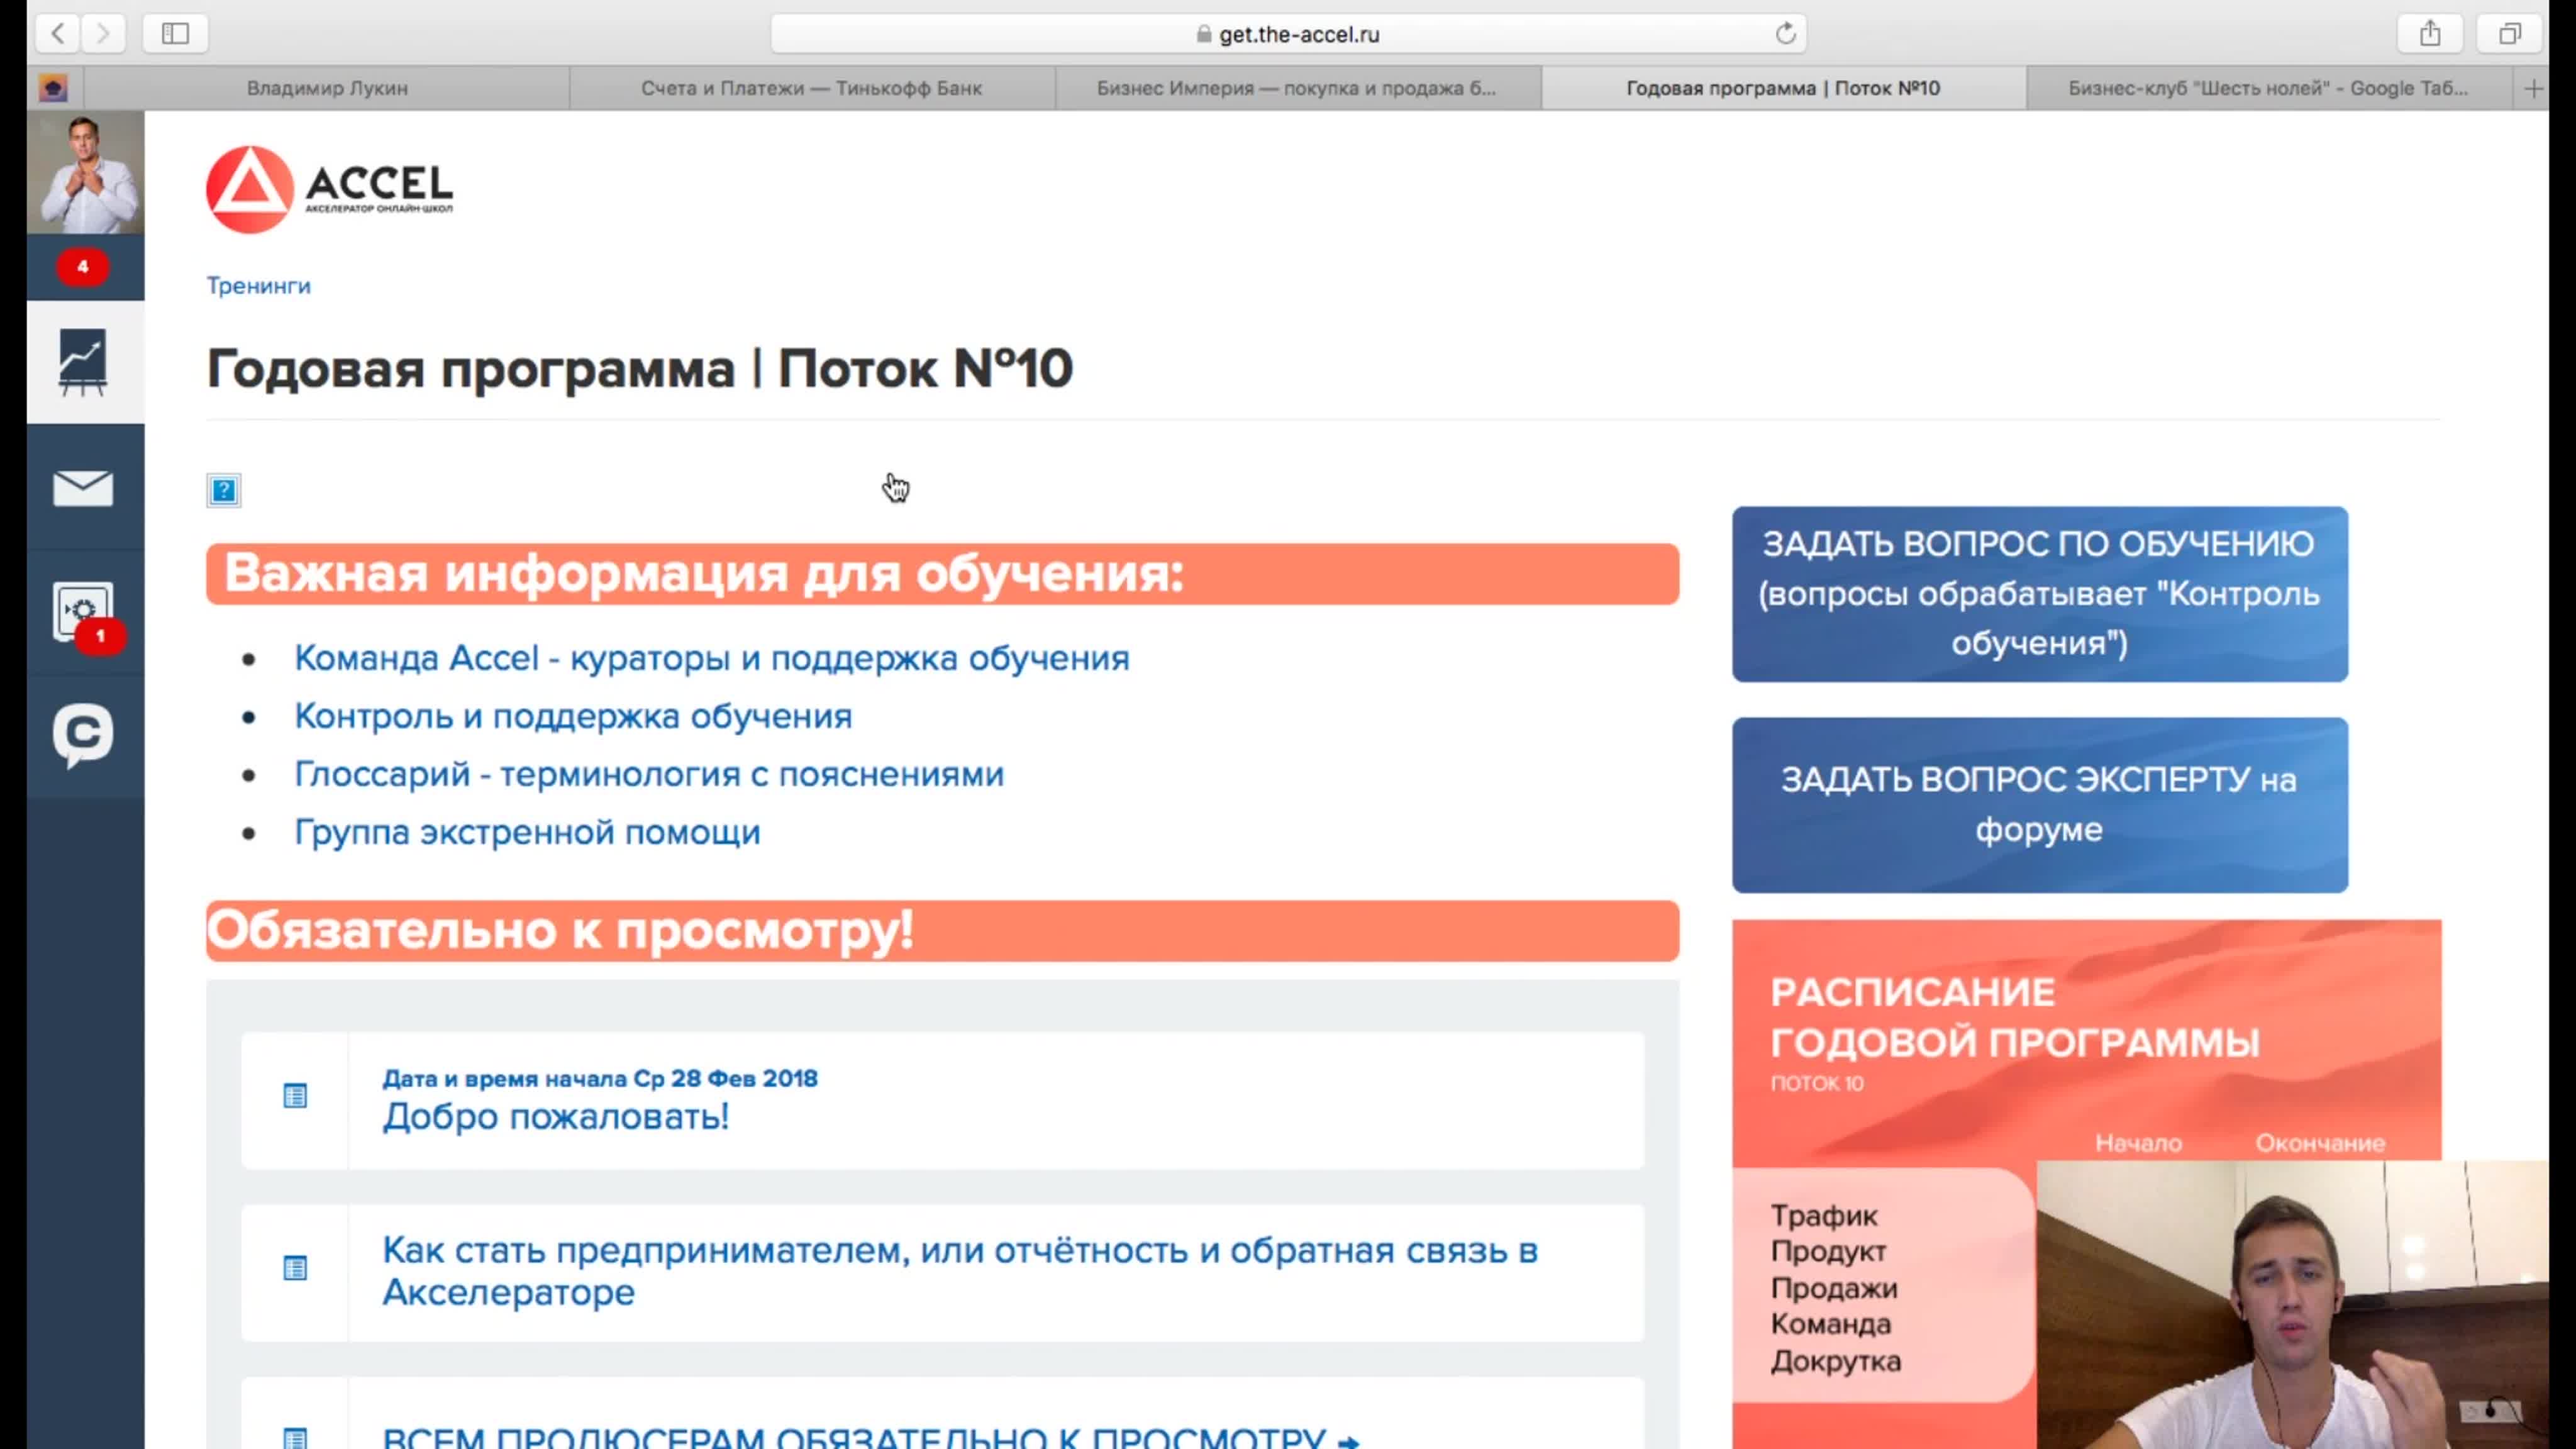Viewport: 2576px width, 1449px height.
Task: Open the Safari share menu
Action: [2430, 33]
